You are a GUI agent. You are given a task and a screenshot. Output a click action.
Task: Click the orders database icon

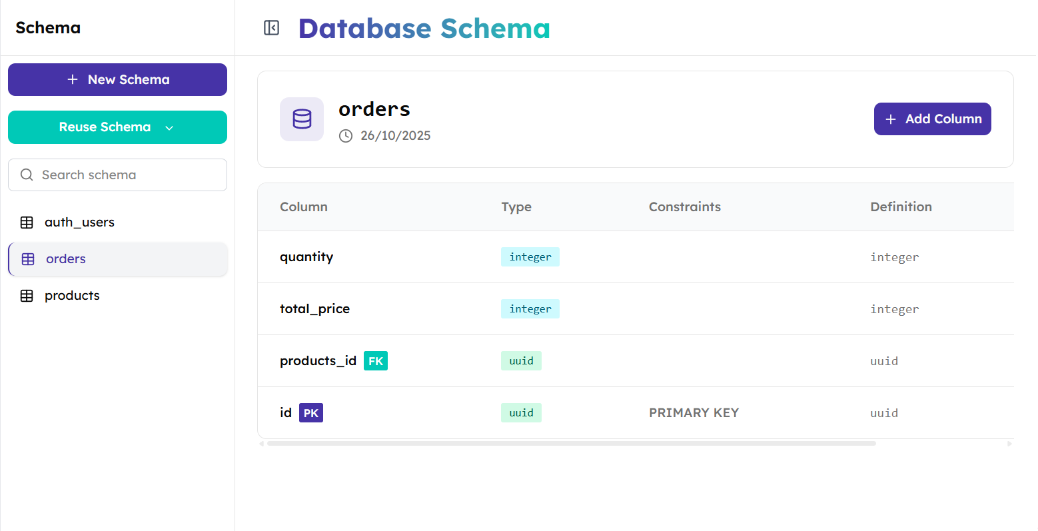click(302, 119)
